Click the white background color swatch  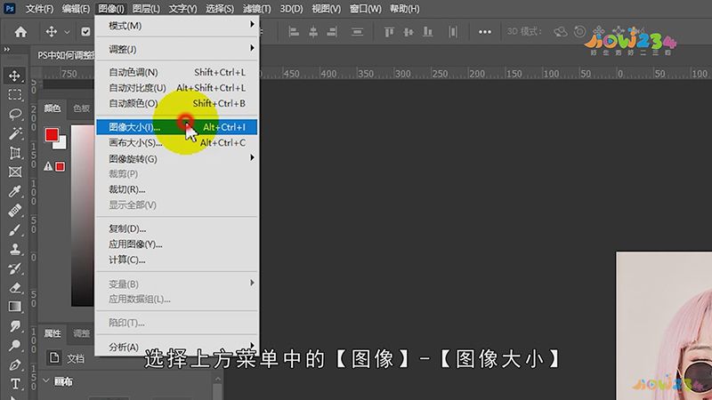point(62,144)
